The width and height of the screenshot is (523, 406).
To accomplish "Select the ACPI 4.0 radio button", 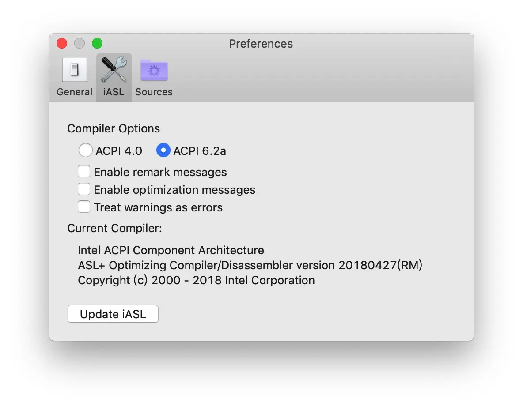I will point(85,150).
